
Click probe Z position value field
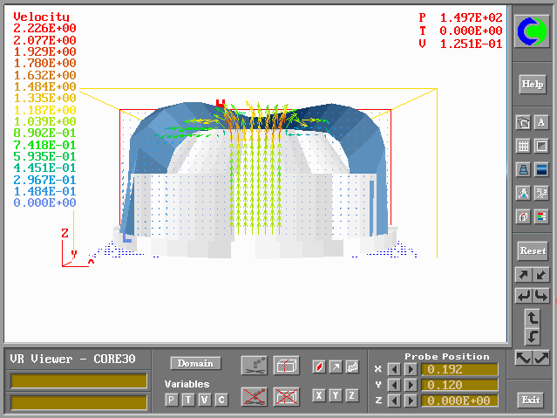(459, 401)
